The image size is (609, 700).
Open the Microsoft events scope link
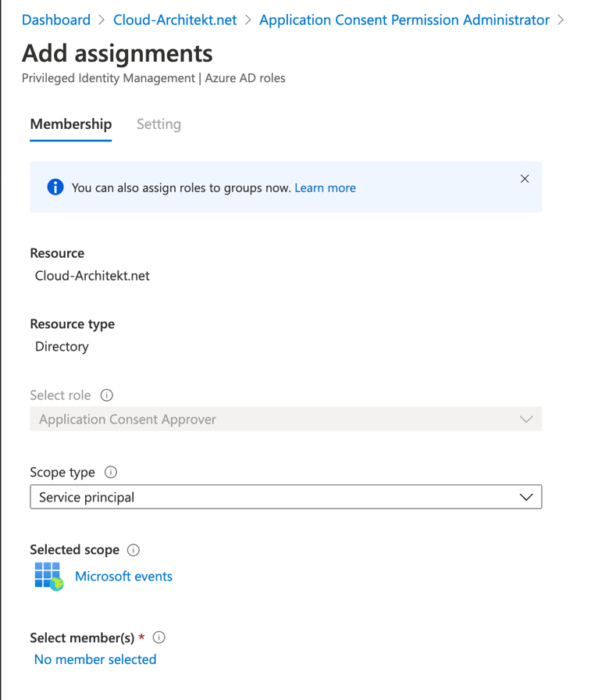[x=123, y=577]
